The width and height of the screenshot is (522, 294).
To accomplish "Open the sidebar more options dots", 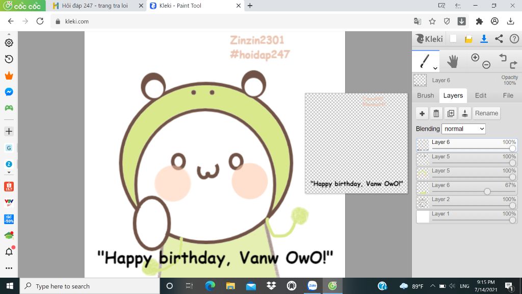I will [9, 268].
